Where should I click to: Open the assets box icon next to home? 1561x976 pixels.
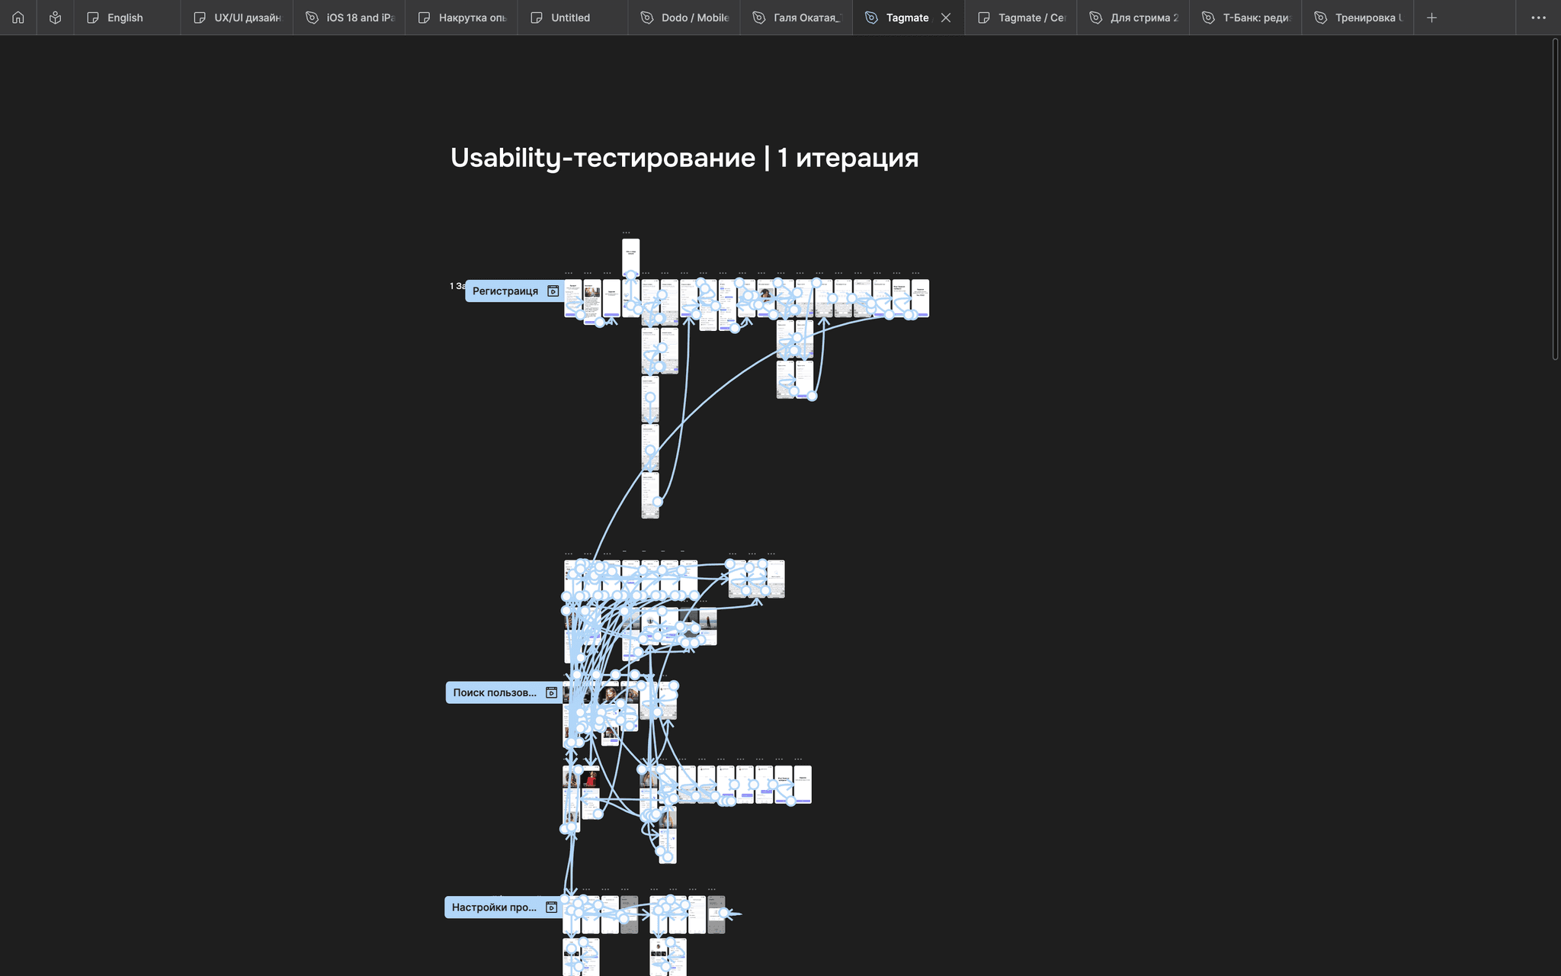[x=55, y=18]
